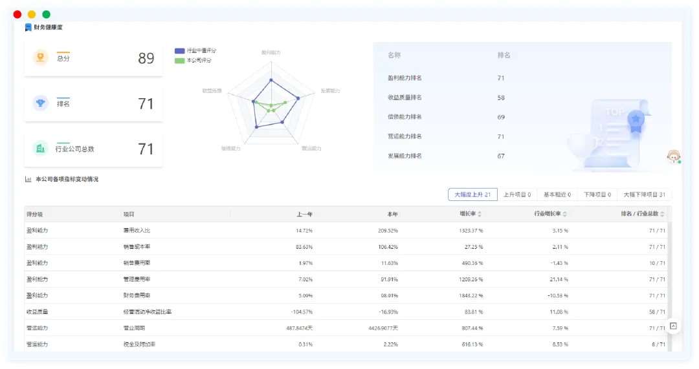This screenshot has height=369, width=699.
Task: Sort table by 行业增长率 column arrows
Action: pos(564,215)
